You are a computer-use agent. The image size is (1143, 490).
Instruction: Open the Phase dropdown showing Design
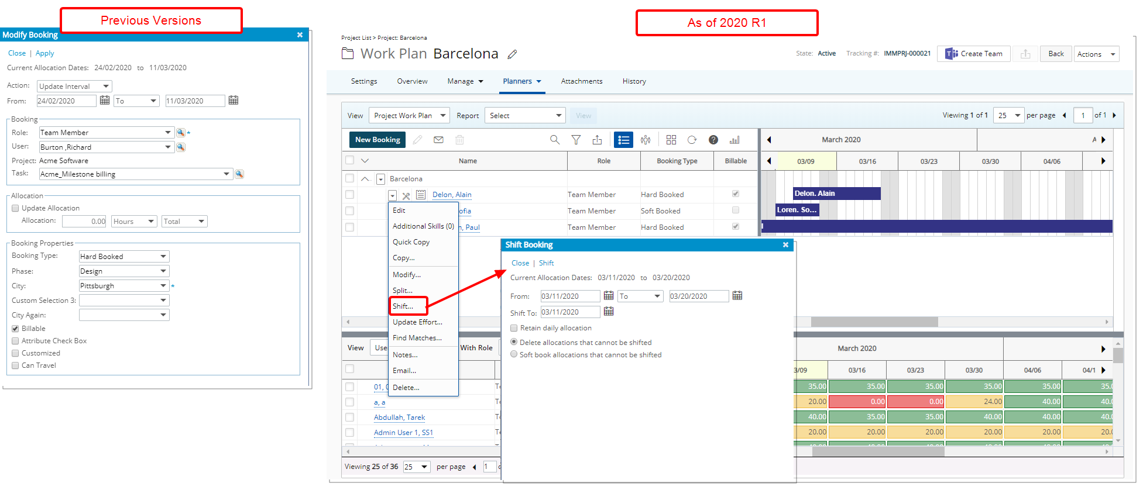tap(124, 271)
